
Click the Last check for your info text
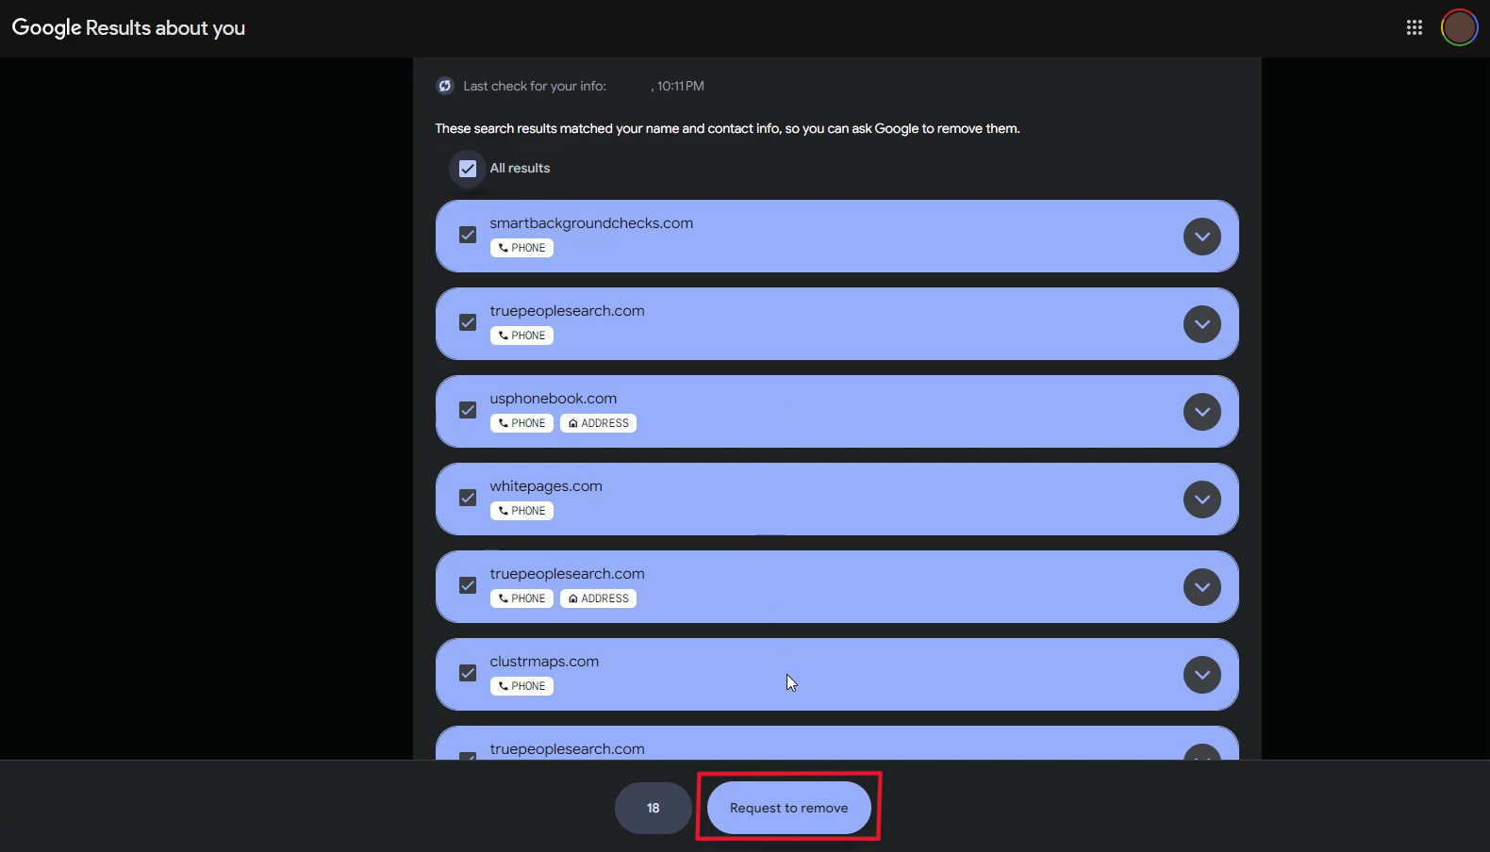coord(535,86)
